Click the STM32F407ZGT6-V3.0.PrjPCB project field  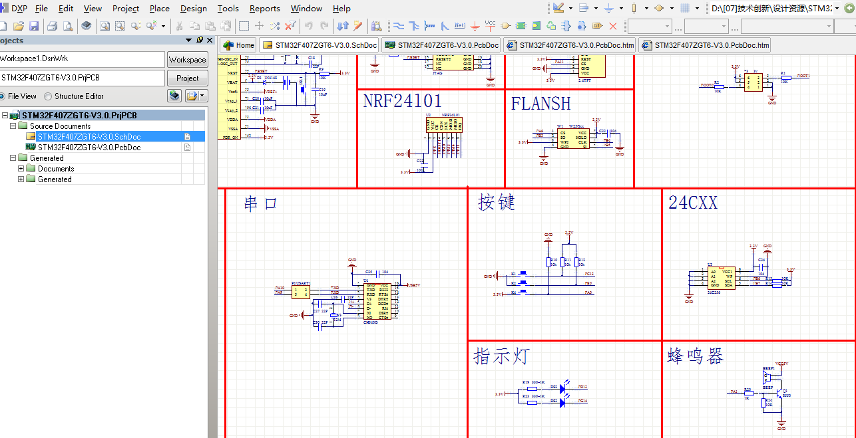81,78
